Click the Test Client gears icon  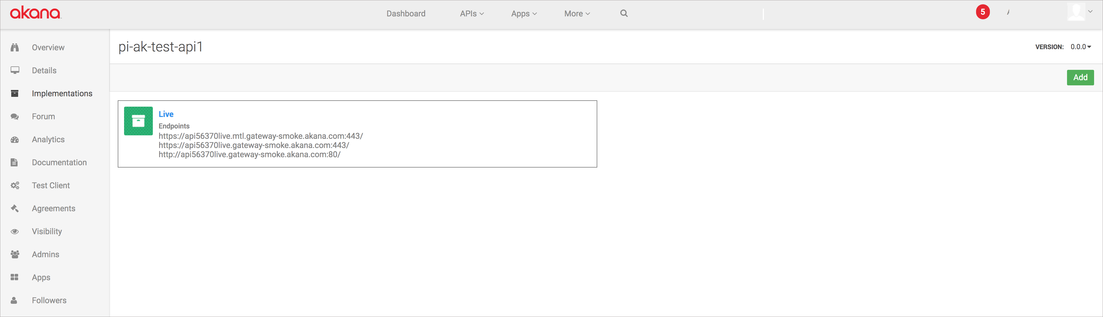(15, 185)
